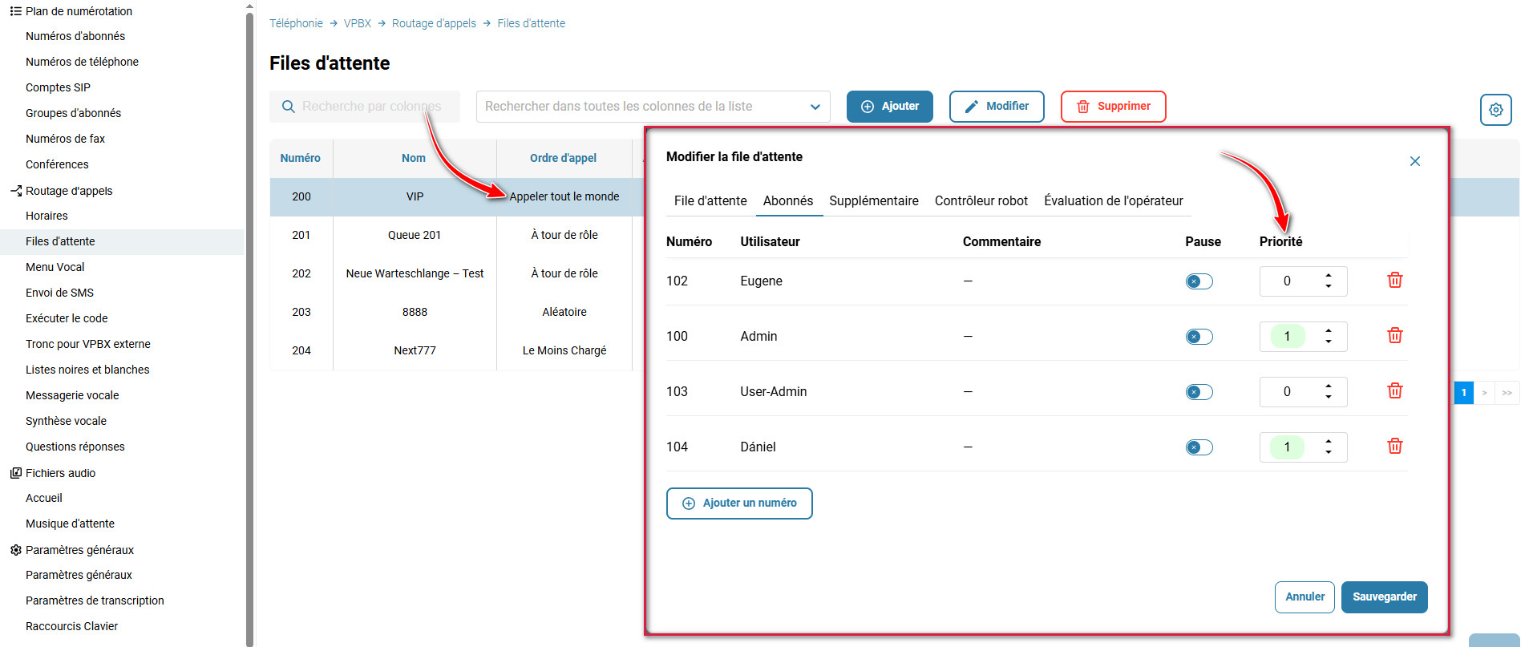The image size is (1533, 647).
Task: Open Comptes SIP in sidebar
Action: pyautogui.click(x=58, y=87)
